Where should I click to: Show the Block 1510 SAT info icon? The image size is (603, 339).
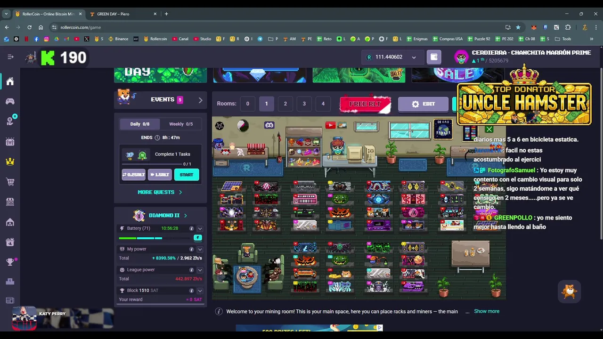coord(191,291)
